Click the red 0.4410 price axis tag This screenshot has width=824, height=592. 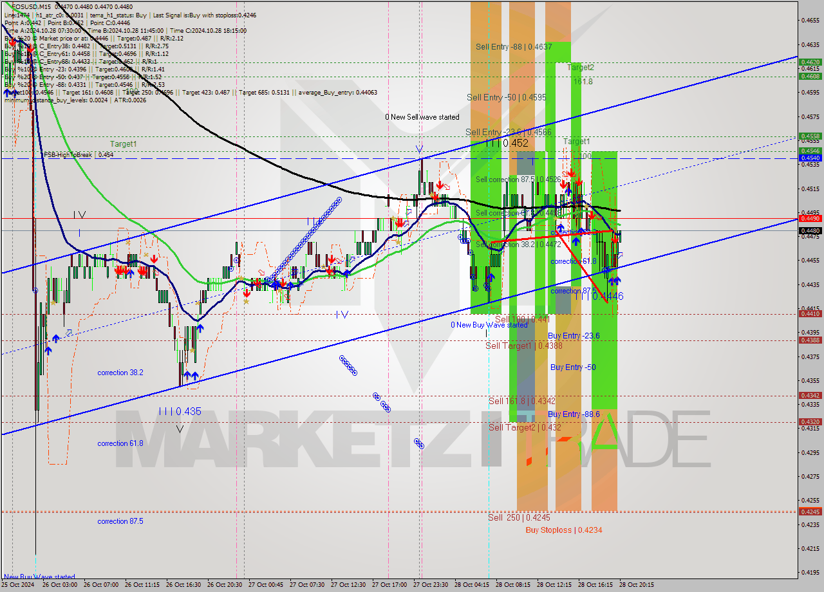coord(810,314)
